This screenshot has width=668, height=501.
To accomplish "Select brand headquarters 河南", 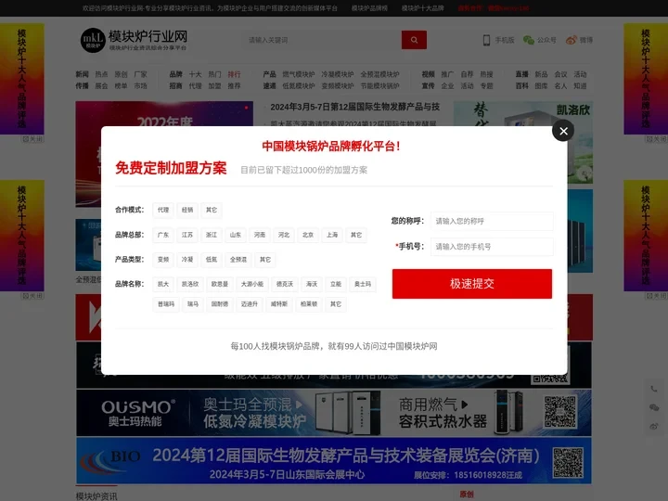I will [260, 235].
